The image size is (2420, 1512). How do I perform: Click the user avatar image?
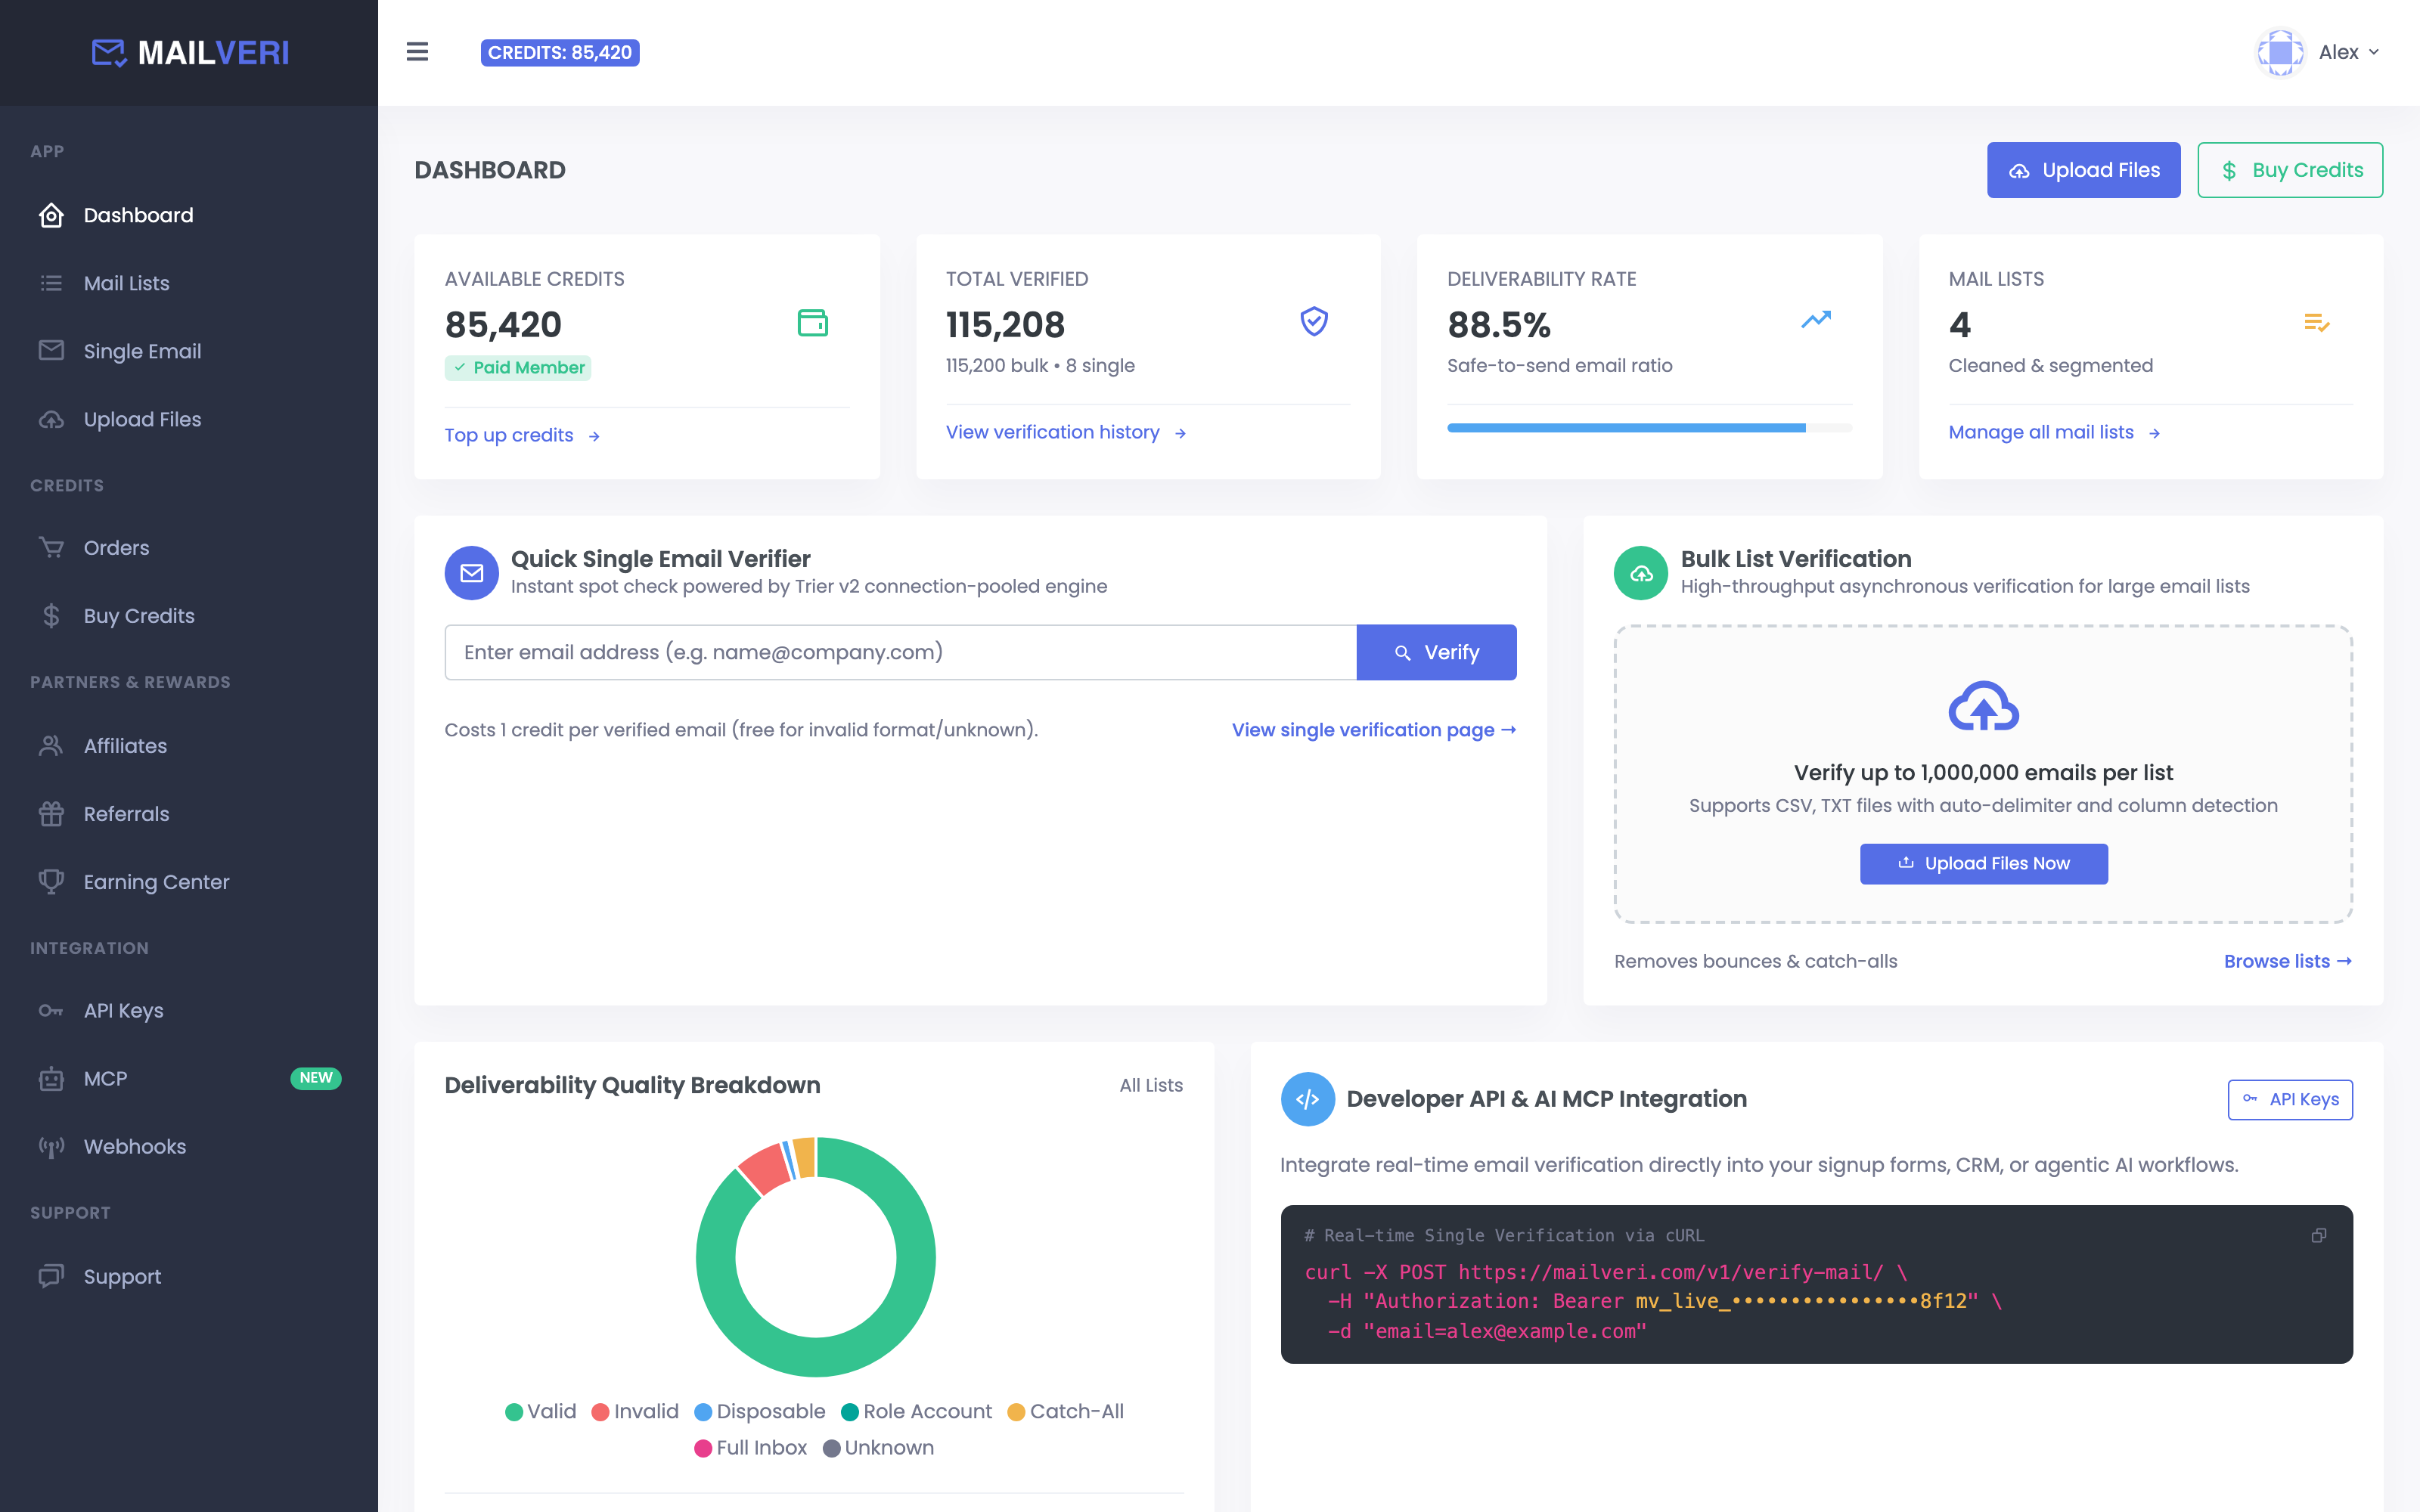point(2280,52)
